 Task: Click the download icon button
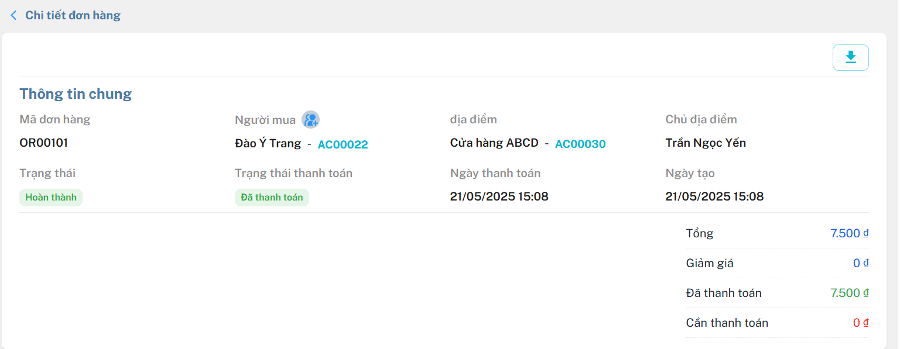click(850, 57)
